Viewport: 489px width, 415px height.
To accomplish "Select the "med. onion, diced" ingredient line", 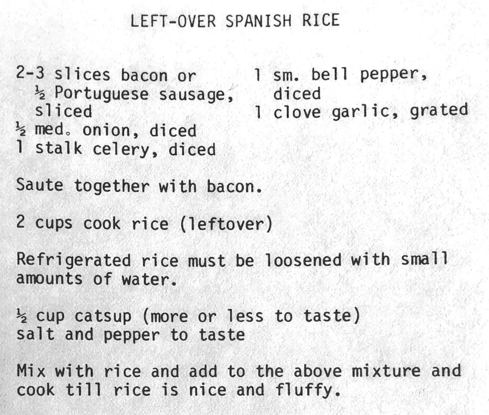I will pyautogui.click(x=115, y=130).
